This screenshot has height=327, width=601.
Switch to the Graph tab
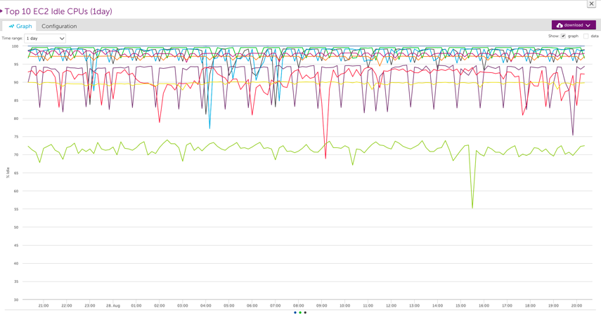pos(20,26)
